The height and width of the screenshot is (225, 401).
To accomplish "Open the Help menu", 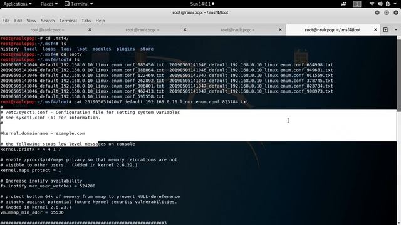I will pyautogui.click(x=100, y=21).
